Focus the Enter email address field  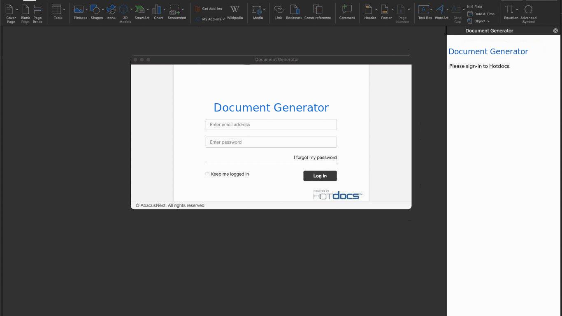[x=271, y=125]
